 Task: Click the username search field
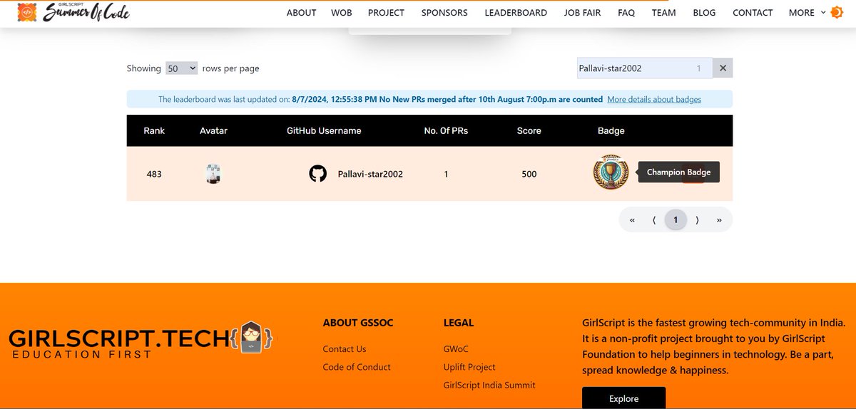[x=643, y=68]
